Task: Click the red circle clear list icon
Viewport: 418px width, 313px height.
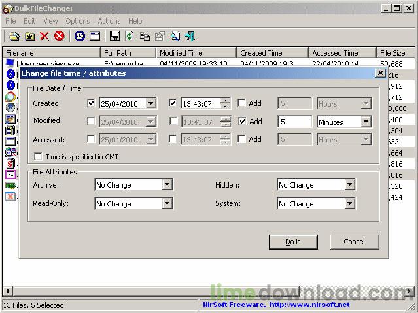Action: coord(60,36)
